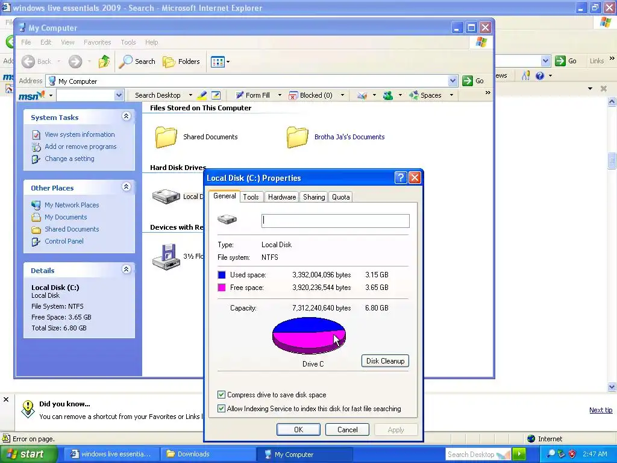Screen dimensions: 617x463
Task: Click the mail icon in MSN toolbar
Action: point(362,95)
